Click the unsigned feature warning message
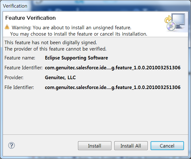Screen dimensions: 191x159 [72, 28]
